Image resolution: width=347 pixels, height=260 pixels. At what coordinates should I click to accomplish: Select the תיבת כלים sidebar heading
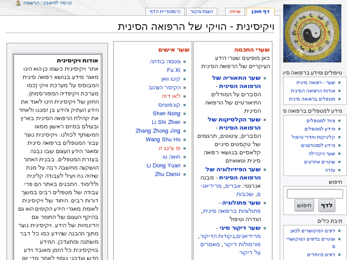tap(329, 221)
